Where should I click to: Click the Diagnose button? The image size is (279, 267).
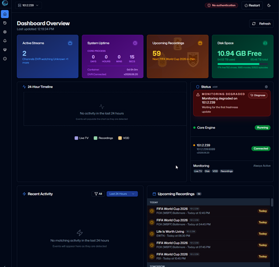258,95
